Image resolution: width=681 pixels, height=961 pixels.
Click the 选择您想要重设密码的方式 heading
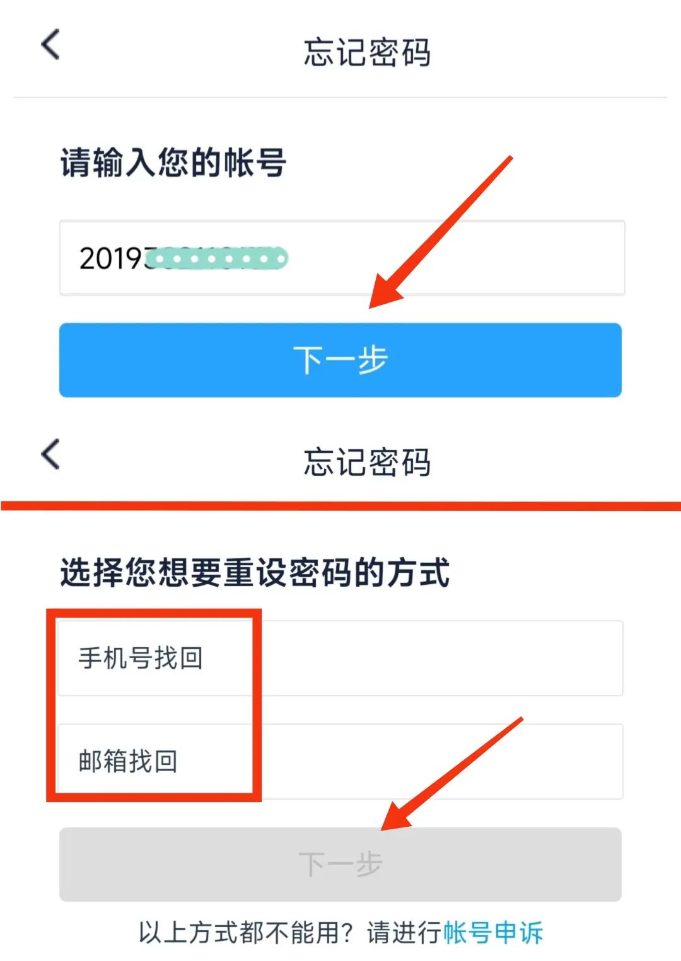pyautogui.click(x=255, y=572)
